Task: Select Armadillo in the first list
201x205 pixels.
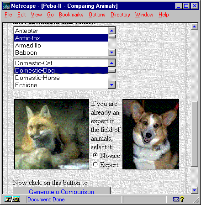Action: click(x=61, y=45)
